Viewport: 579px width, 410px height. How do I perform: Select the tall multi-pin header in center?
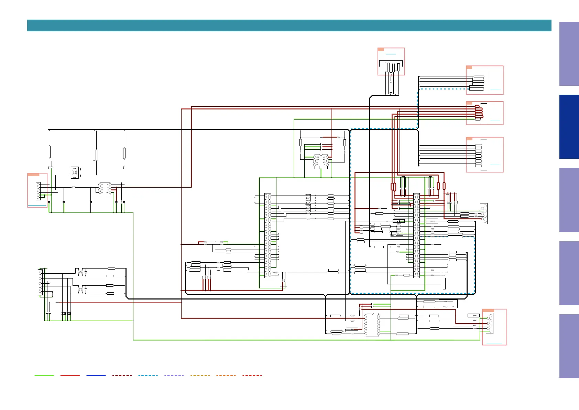(x=268, y=235)
